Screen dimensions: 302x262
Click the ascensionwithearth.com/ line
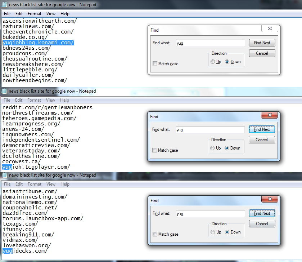tap(40, 21)
